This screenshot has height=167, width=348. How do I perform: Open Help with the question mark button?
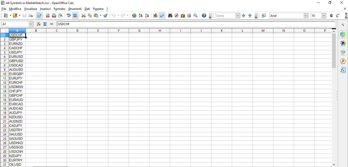[204, 15]
